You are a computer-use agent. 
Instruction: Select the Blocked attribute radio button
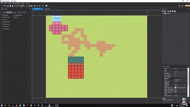point(3,15)
